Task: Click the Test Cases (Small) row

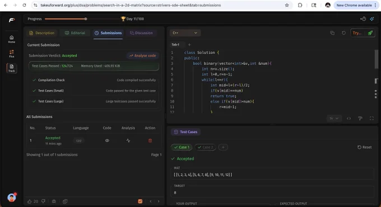Action: (94, 91)
